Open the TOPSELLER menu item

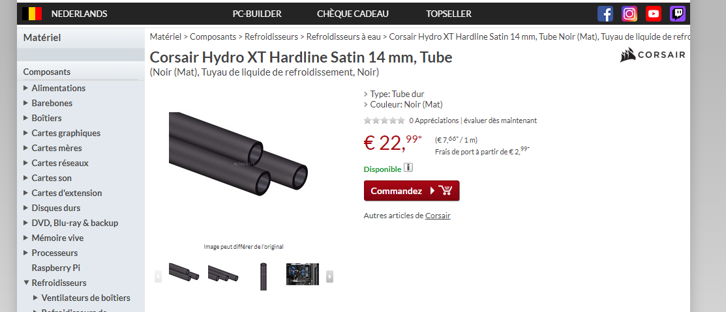pos(449,14)
